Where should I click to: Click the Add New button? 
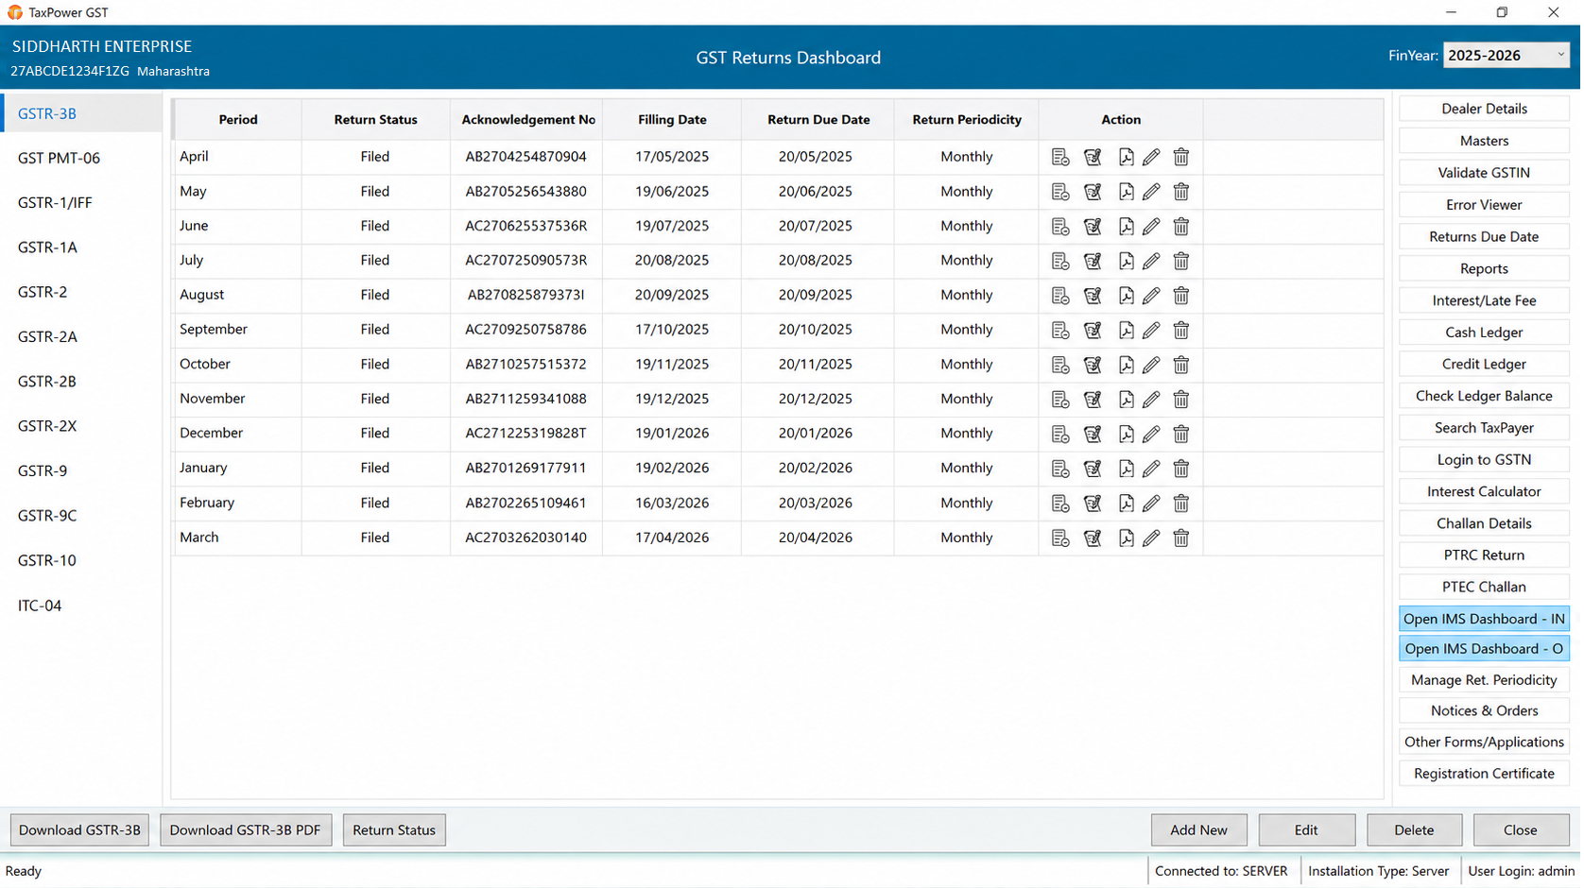(1198, 830)
